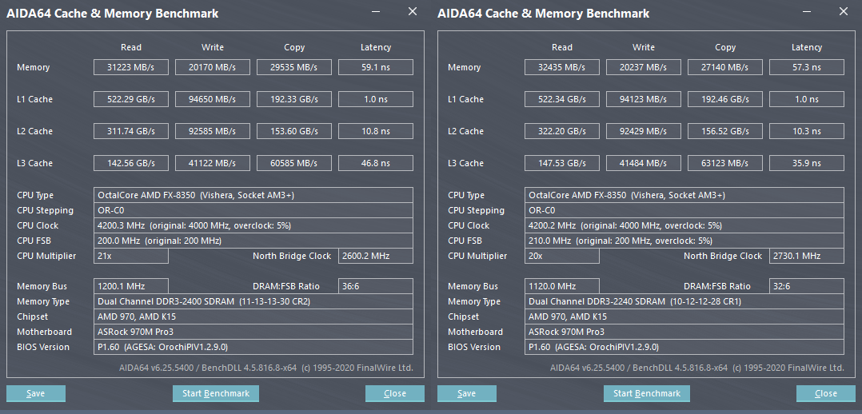Click the 31223 MB/s Memory Read field
Image resolution: width=862 pixels, height=414 pixels.
(131, 67)
